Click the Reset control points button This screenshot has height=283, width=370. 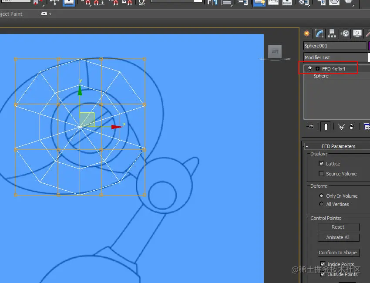(338, 227)
